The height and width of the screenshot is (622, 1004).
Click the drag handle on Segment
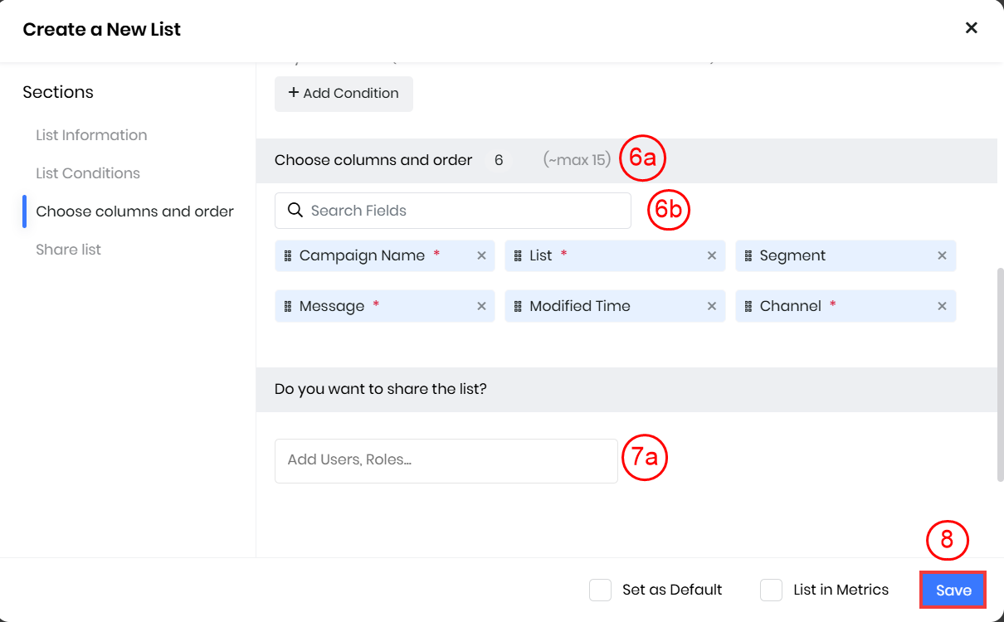[748, 256]
